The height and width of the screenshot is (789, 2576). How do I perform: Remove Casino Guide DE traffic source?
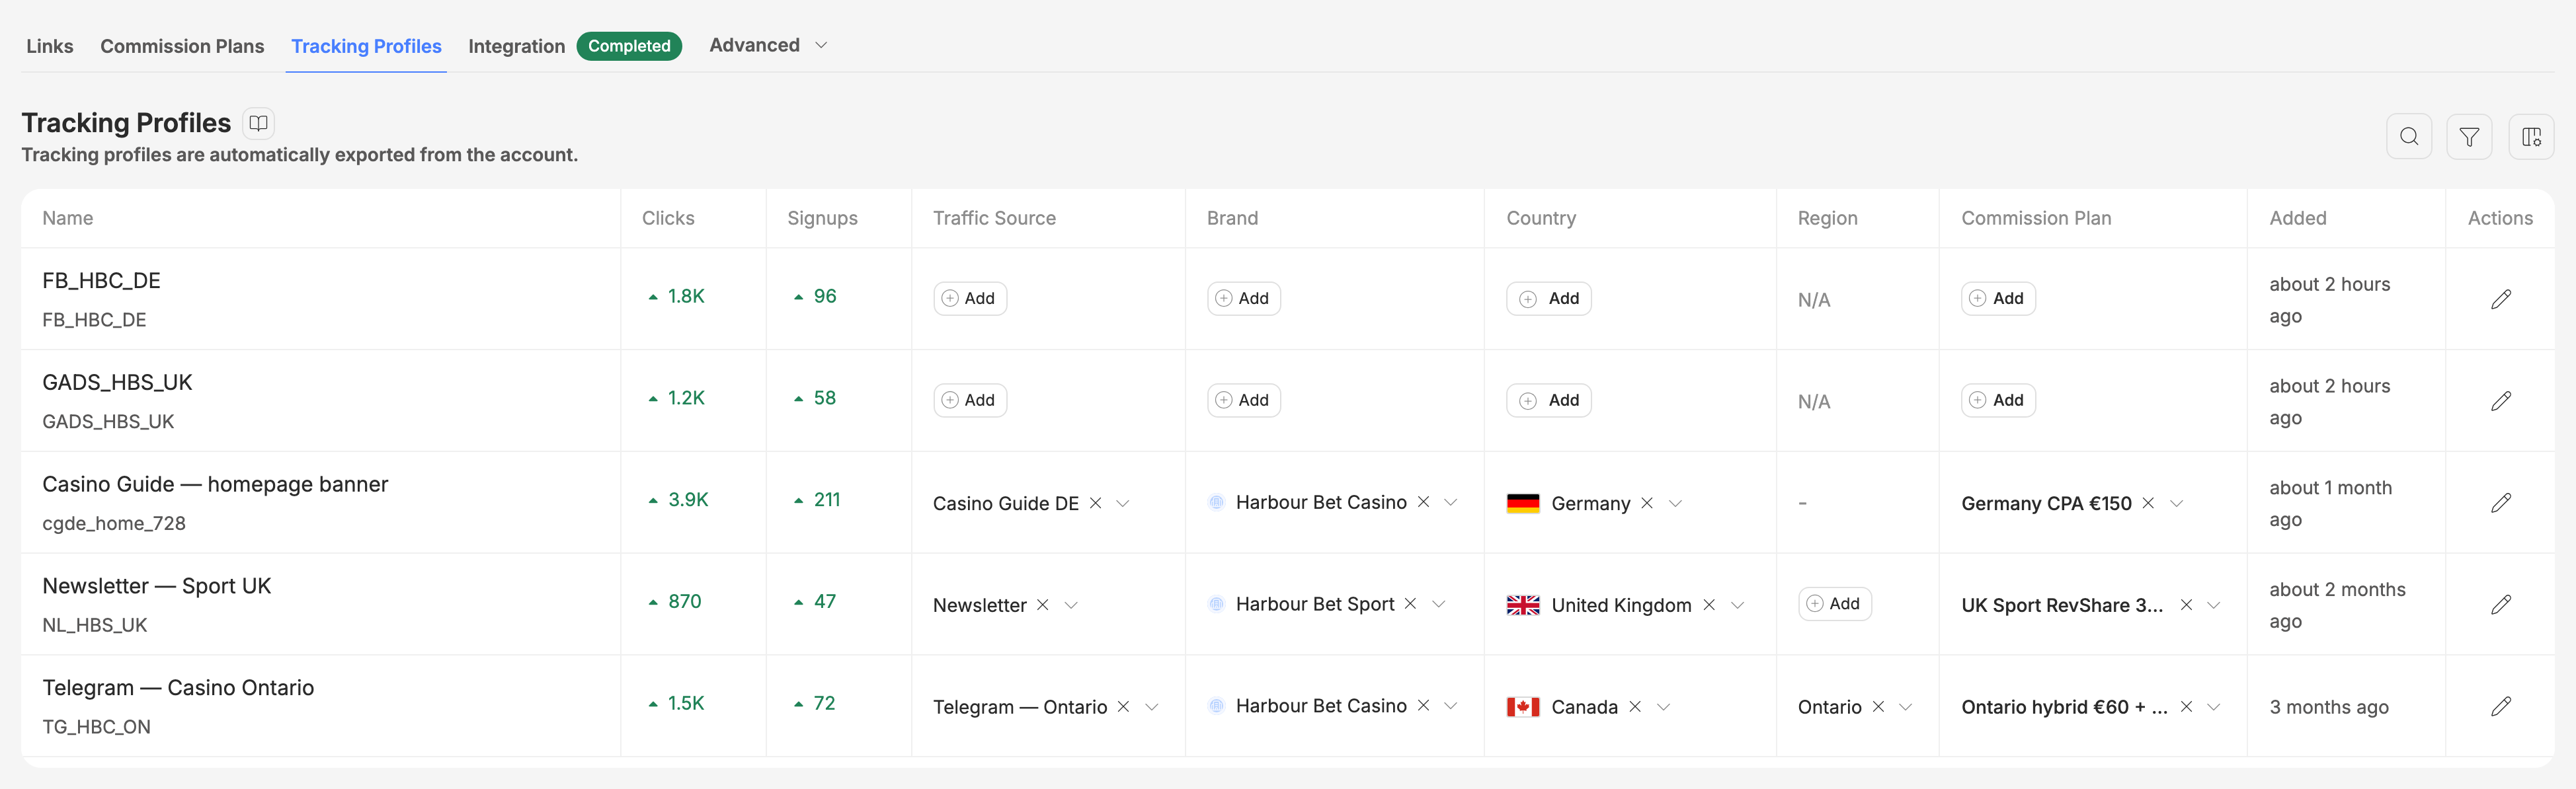(1095, 503)
